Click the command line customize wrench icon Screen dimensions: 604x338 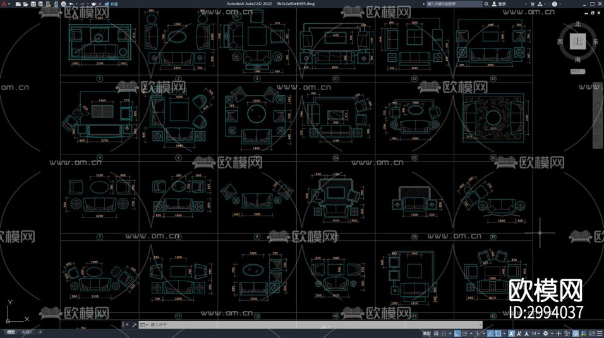click(134, 325)
